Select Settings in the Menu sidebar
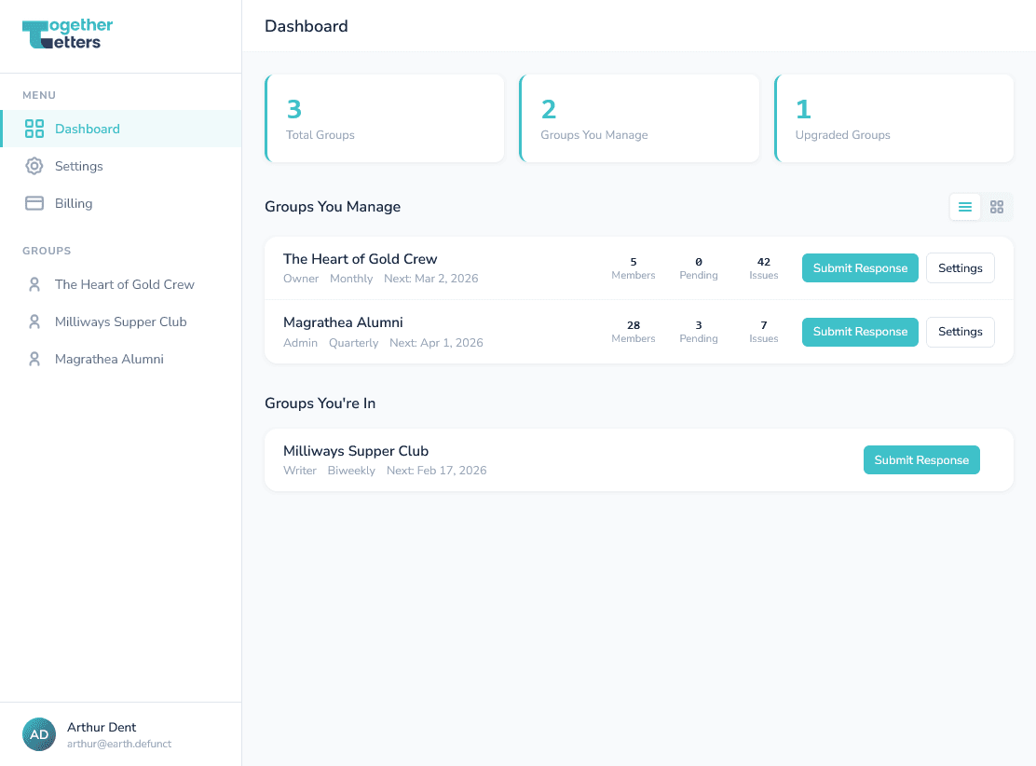 (x=78, y=166)
